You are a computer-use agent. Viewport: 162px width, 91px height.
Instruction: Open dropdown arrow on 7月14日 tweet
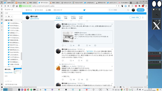(112, 50)
